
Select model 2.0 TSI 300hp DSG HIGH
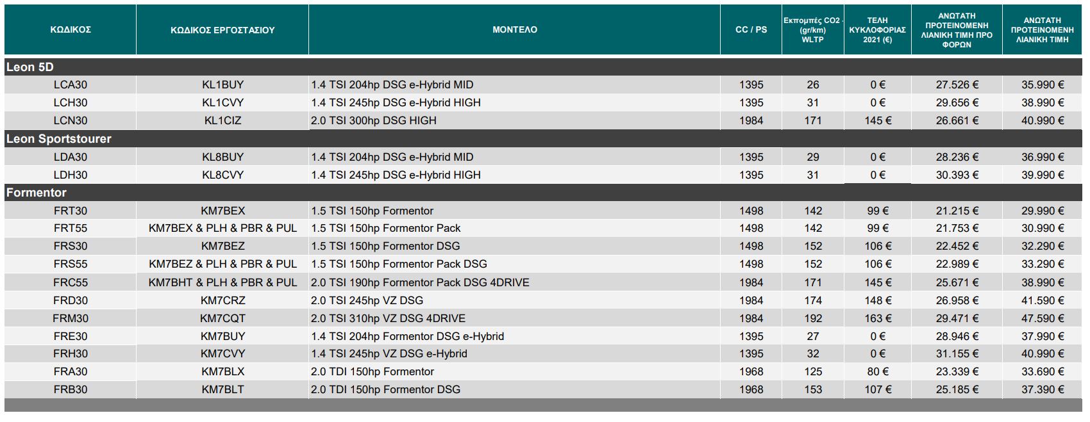coord(373,120)
